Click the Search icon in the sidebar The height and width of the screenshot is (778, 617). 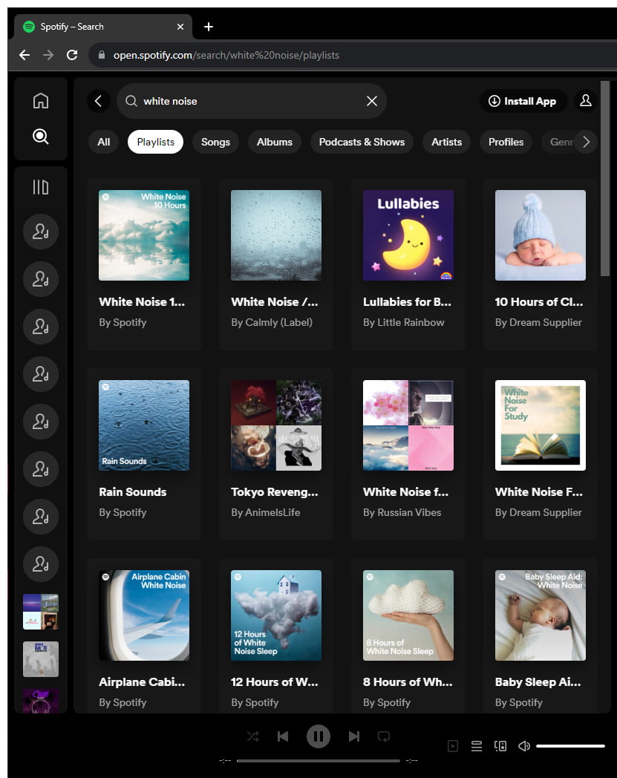point(41,137)
